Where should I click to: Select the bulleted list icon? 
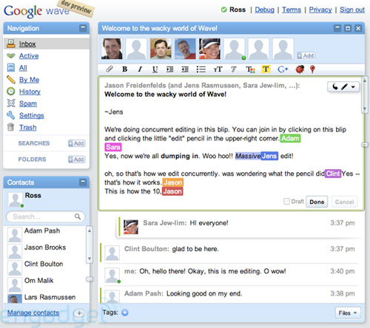click(201, 69)
